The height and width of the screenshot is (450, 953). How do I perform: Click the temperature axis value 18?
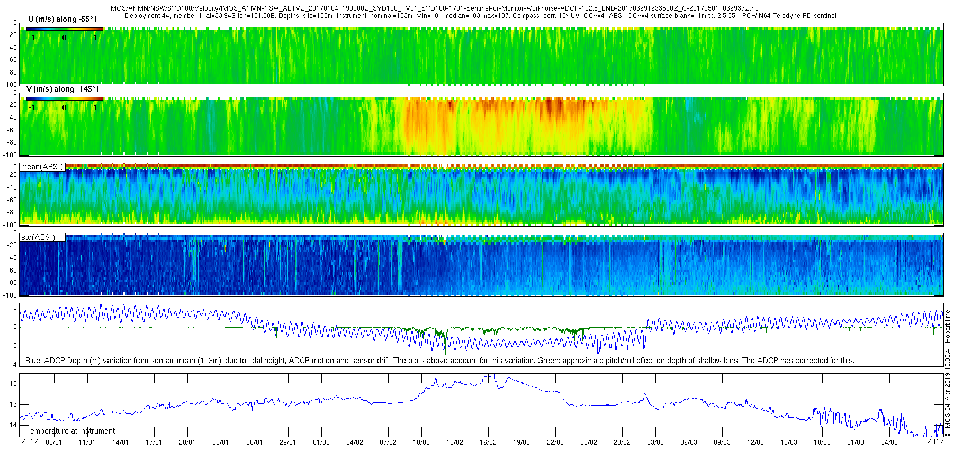click(13, 384)
